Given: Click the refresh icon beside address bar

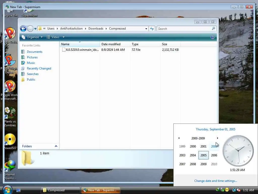Looking at the screenshot, I should pos(152,29).
